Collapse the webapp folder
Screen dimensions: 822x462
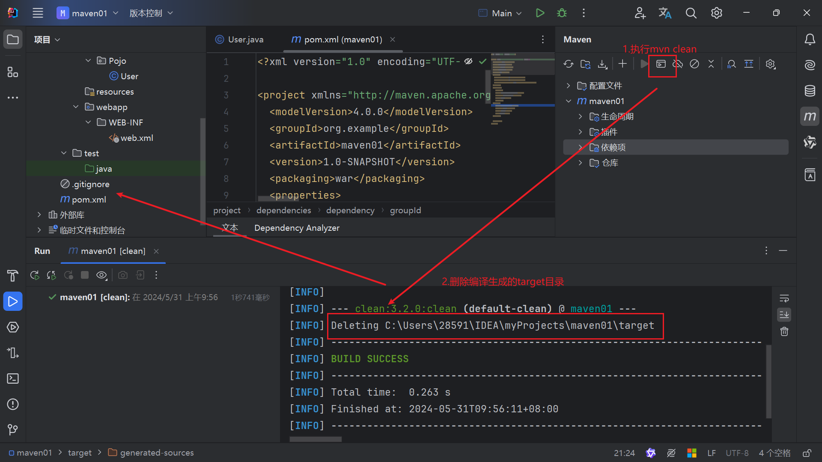76,107
